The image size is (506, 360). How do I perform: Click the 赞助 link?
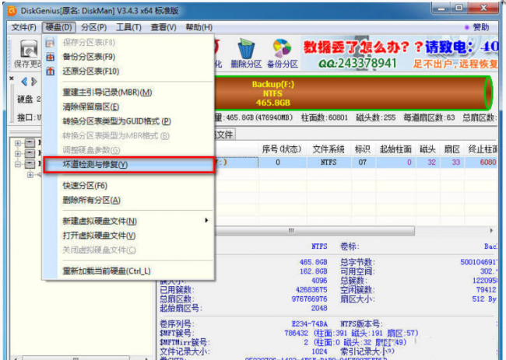(481, 27)
